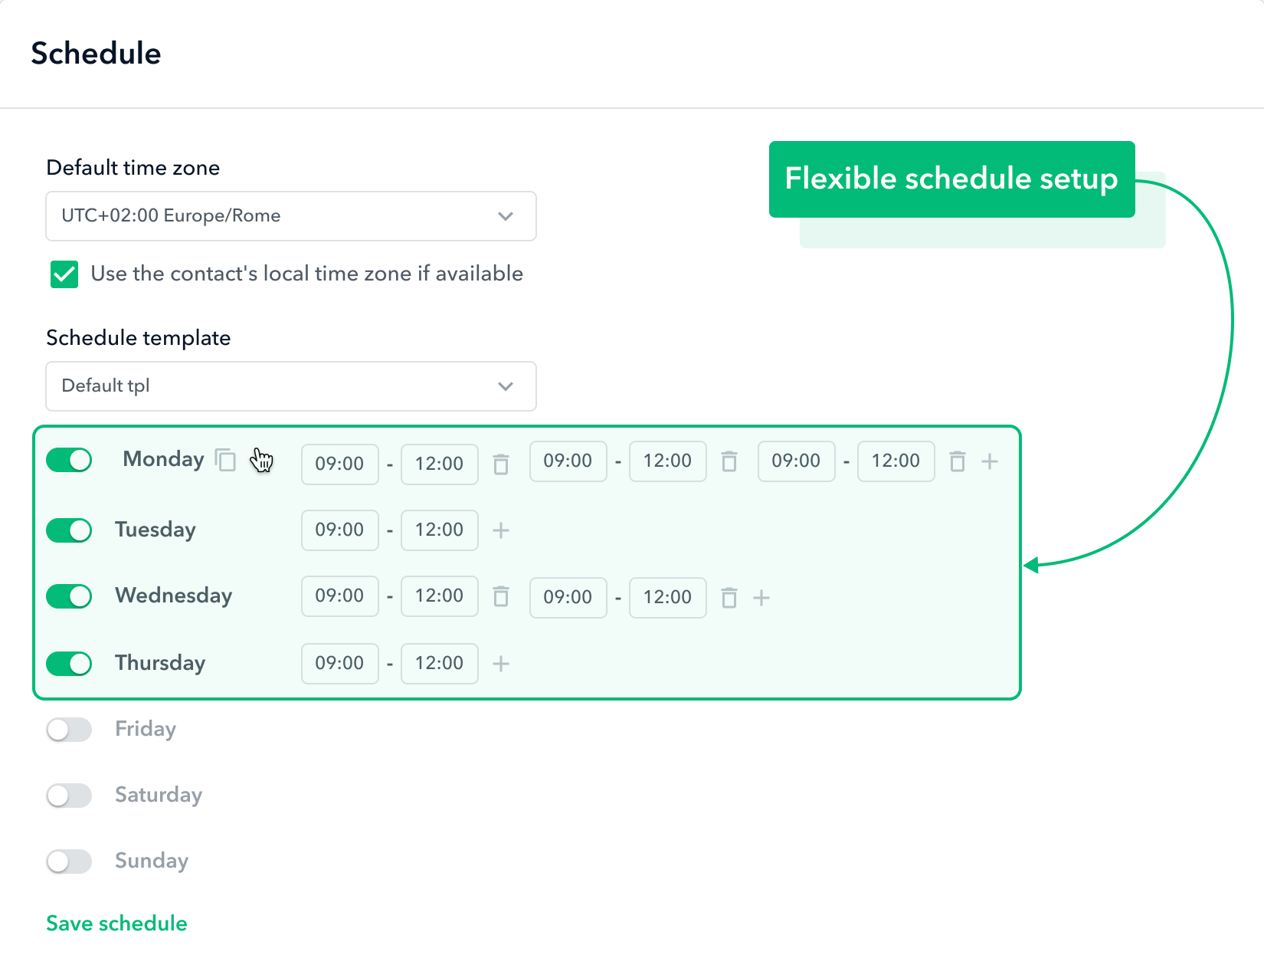Edit Monday's third slot end time
Viewport: 1264px width, 955px height.
(896, 461)
